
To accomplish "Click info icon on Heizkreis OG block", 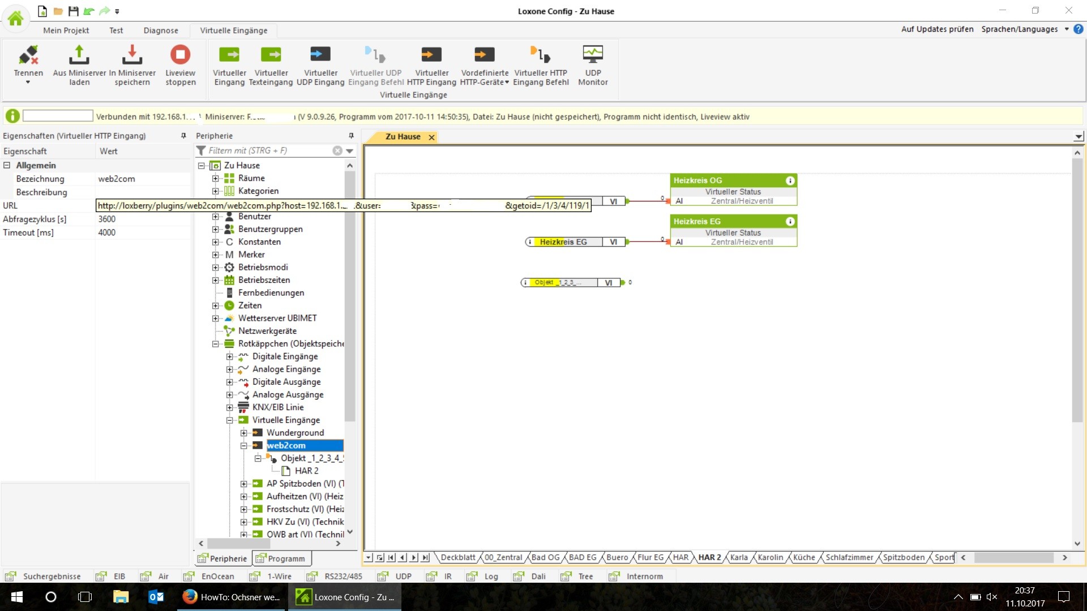I will (790, 180).
